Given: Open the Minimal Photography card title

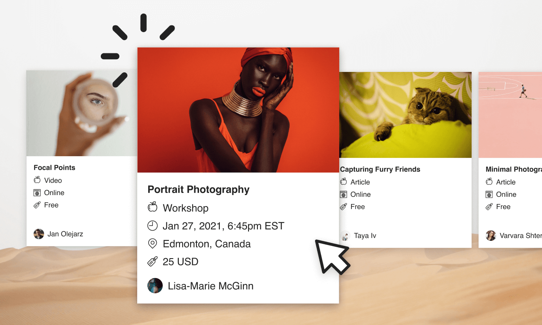Looking at the screenshot, I should pos(514,169).
